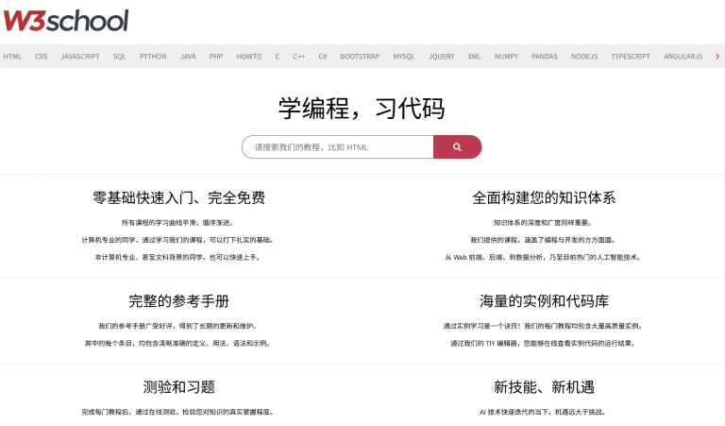This screenshot has width=725, height=426.
Task: Open the C# tutorial
Action: click(x=323, y=57)
